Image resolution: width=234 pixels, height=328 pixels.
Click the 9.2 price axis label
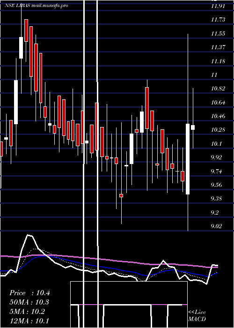tap(215, 213)
